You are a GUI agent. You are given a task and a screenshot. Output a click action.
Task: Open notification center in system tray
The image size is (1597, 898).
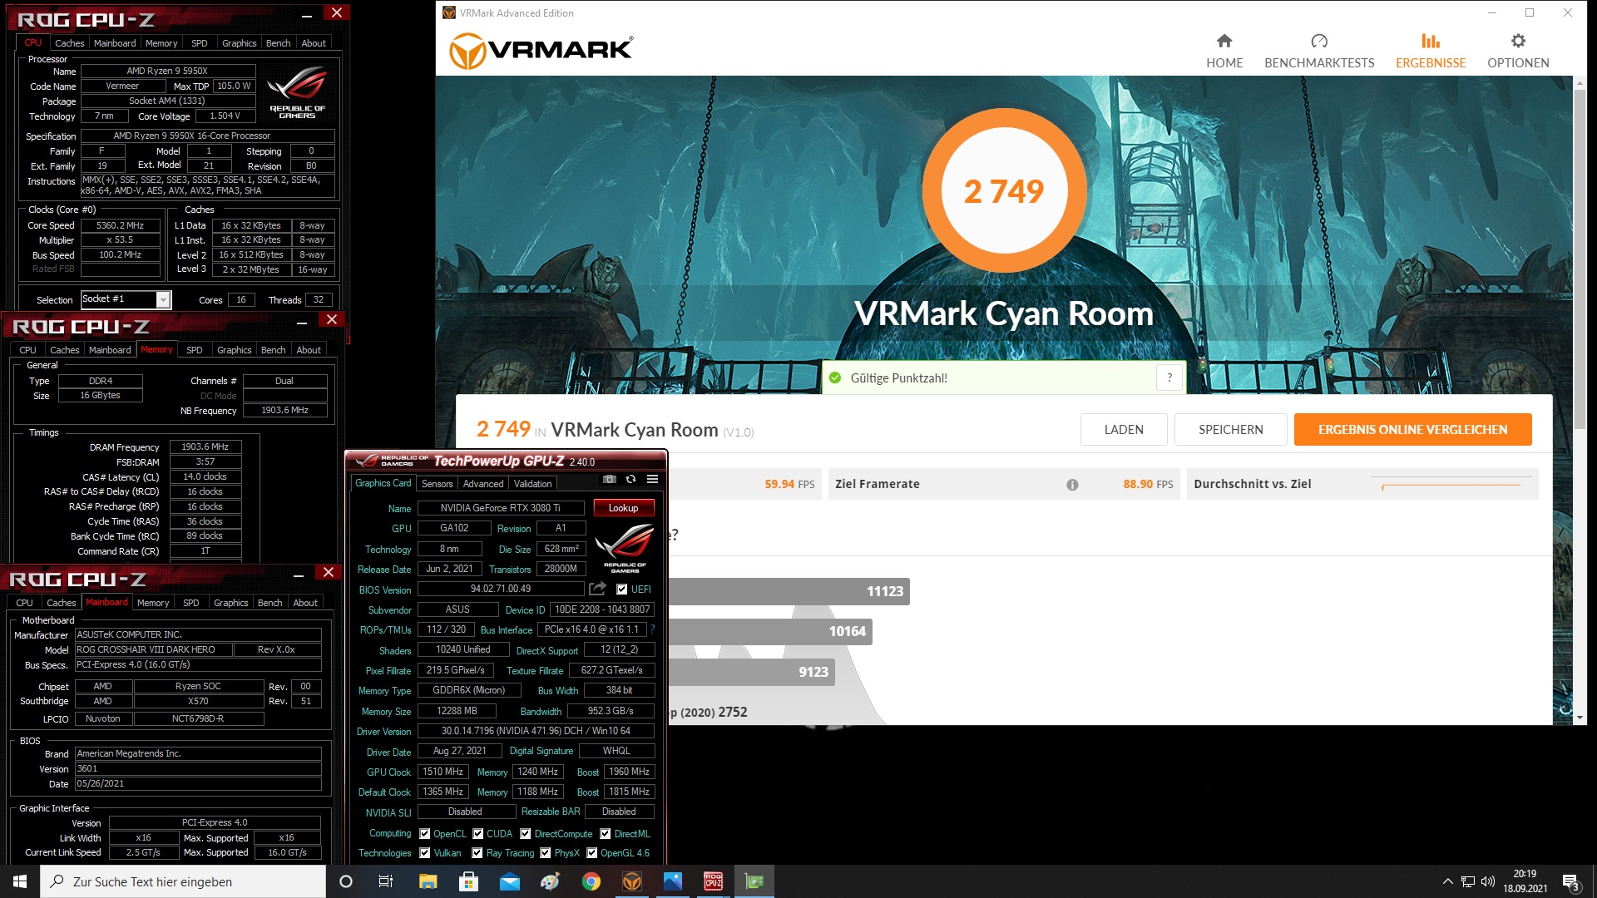1570,881
